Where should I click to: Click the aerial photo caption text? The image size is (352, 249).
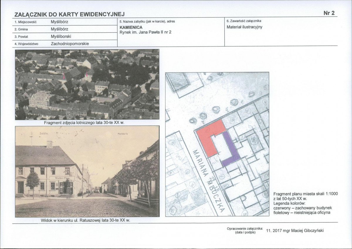(x=87, y=123)
